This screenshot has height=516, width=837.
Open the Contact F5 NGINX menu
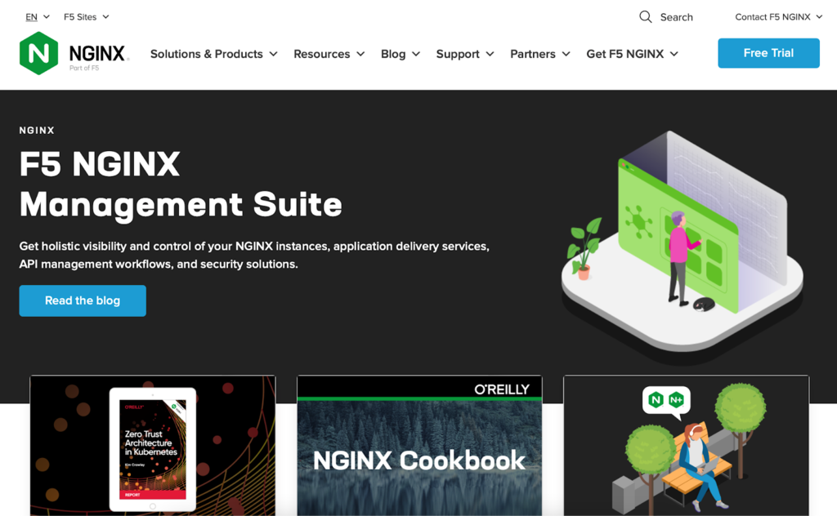772,16
